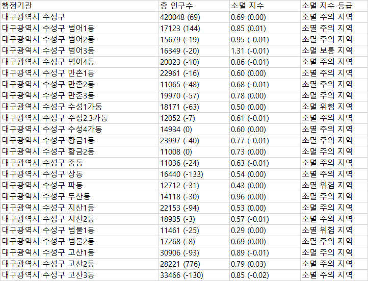The image size is (368, 281).
Task: Click population value 16440 (-133)
Action: point(181,174)
